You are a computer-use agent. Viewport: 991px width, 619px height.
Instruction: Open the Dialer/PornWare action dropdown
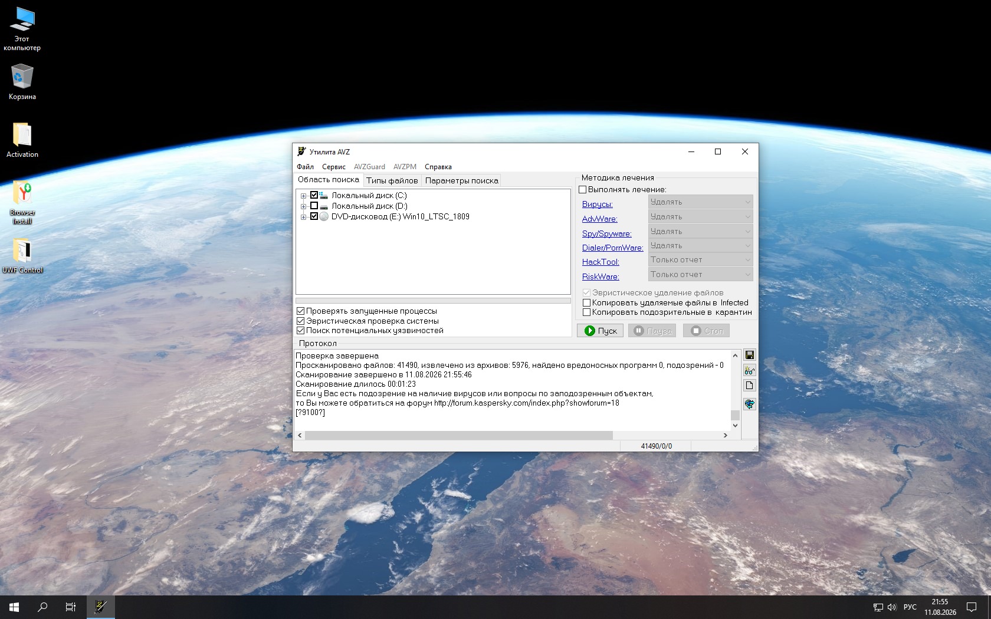tap(700, 245)
